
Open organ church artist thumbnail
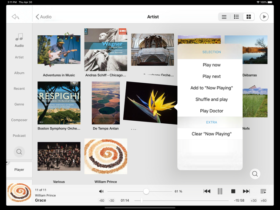point(152,50)
